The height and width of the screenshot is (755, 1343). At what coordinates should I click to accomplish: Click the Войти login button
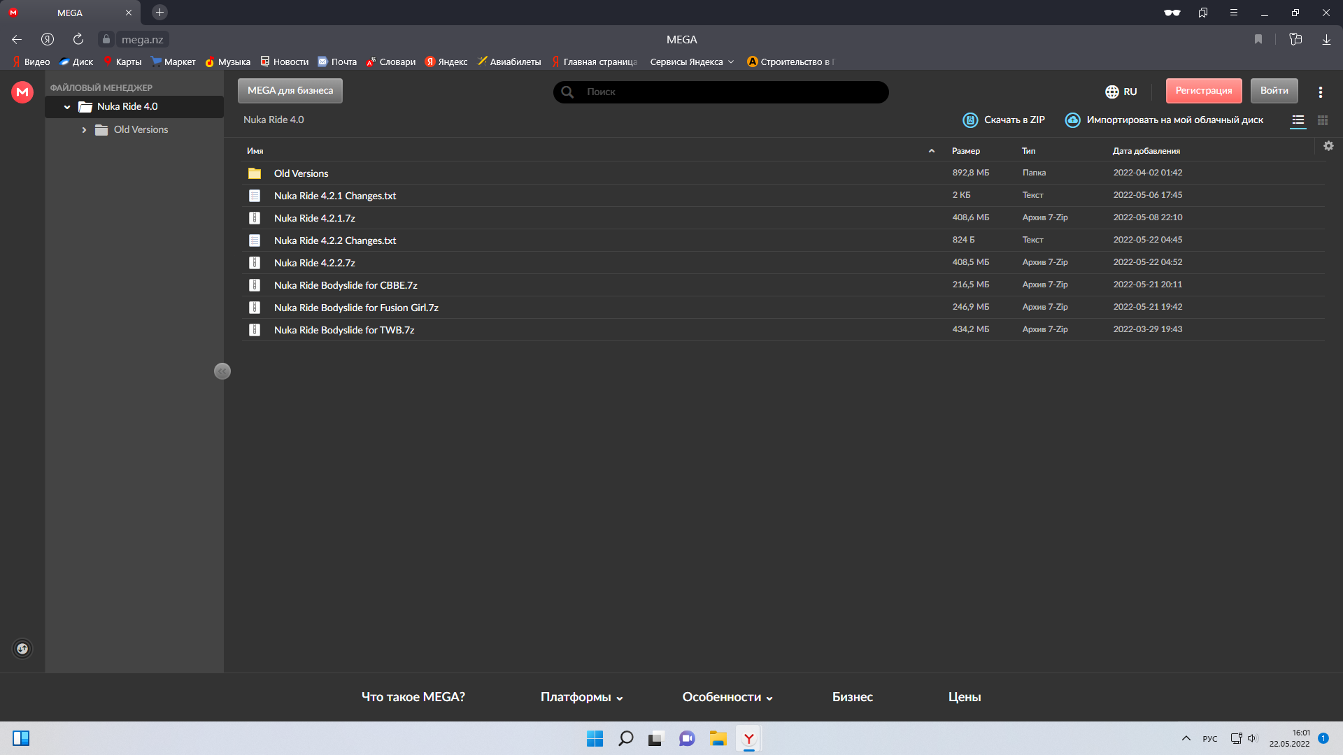tap(1274, 91)
